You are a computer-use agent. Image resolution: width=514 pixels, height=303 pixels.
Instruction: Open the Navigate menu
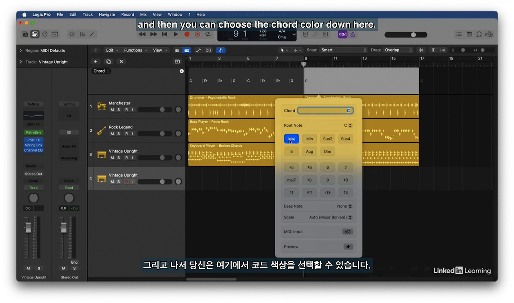(x=107, y=14)
